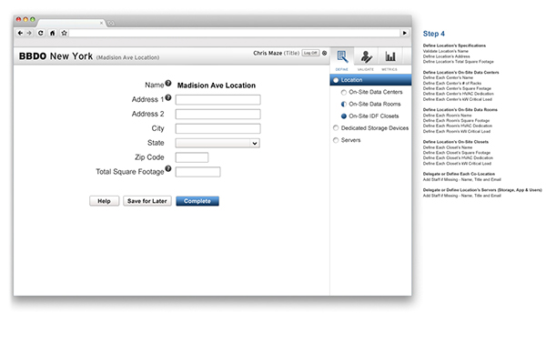Click Save for Later

tap(147, 201)
